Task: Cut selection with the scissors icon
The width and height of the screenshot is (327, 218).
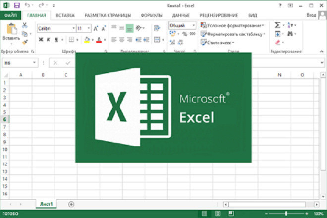Action: 25,25
